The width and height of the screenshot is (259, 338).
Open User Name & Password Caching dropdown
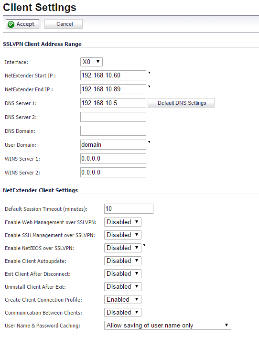coord(168,325)
